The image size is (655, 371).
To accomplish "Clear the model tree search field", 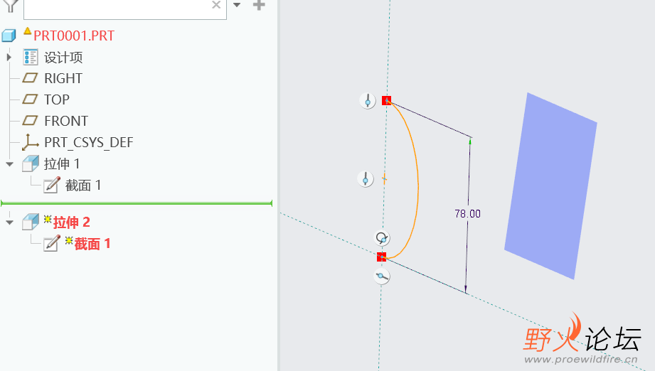I will (216, 5).
